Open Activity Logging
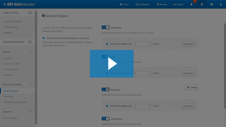The image size is (226, 127). point(11,70)
